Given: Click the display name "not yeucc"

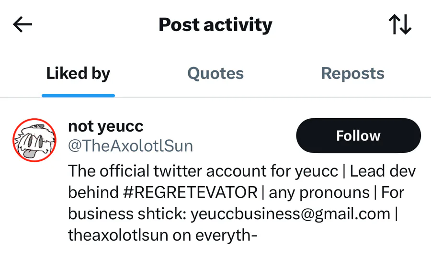Looking at the screenshot, I should click(x=106, y=126).
